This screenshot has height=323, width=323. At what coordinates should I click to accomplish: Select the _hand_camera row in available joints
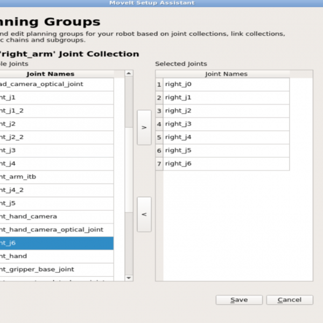coord(57,217)
